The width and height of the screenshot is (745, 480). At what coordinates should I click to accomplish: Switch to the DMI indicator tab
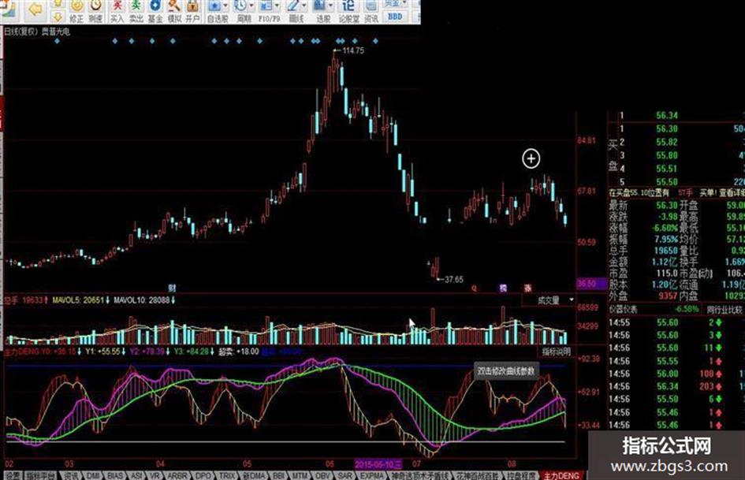(x=93, y=475)
